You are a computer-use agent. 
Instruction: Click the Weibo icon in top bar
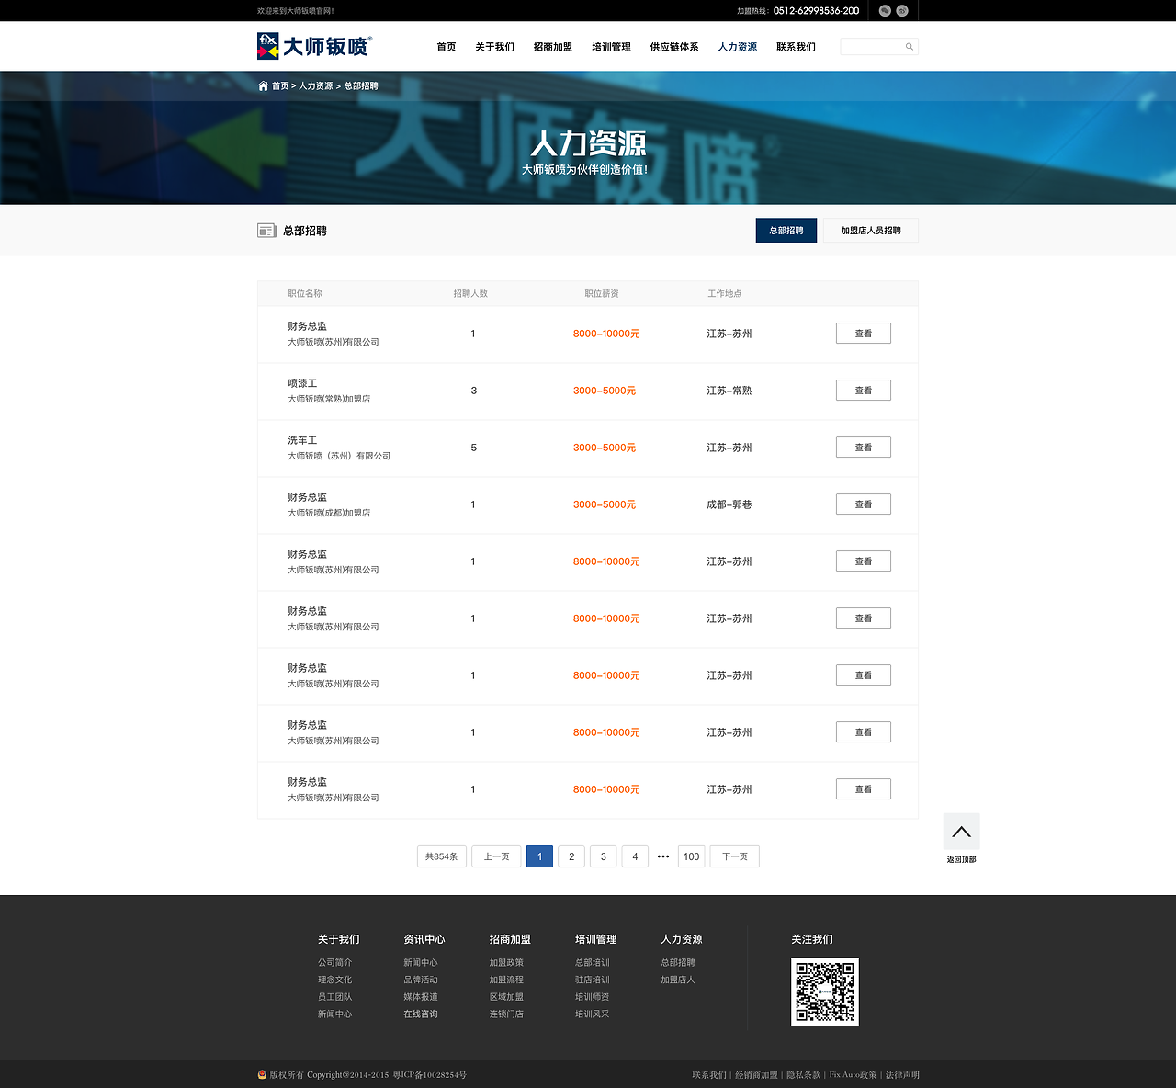(902, 11)
